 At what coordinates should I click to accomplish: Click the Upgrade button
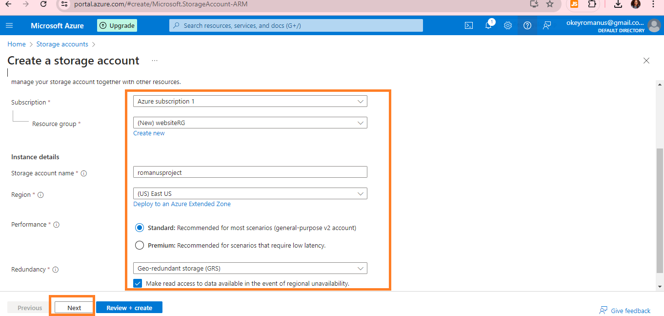coord(117,25)
